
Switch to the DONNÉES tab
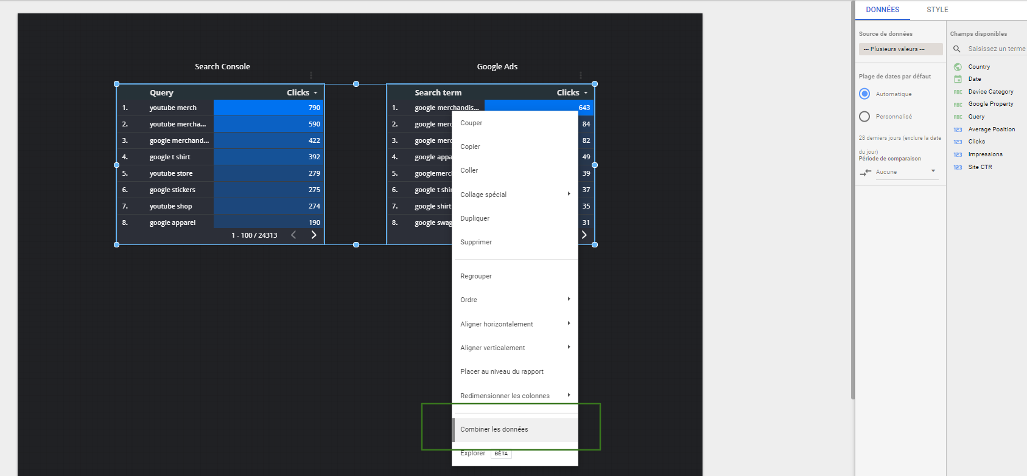882,10
